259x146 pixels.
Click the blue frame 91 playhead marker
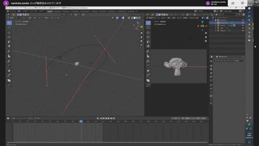(81, 122)
